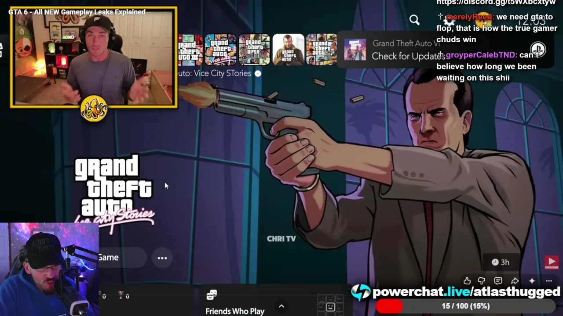The image size is (563, 316).
Task: Click the Grand Theft Auto Stories logo
Action: (x=114, y=193)
